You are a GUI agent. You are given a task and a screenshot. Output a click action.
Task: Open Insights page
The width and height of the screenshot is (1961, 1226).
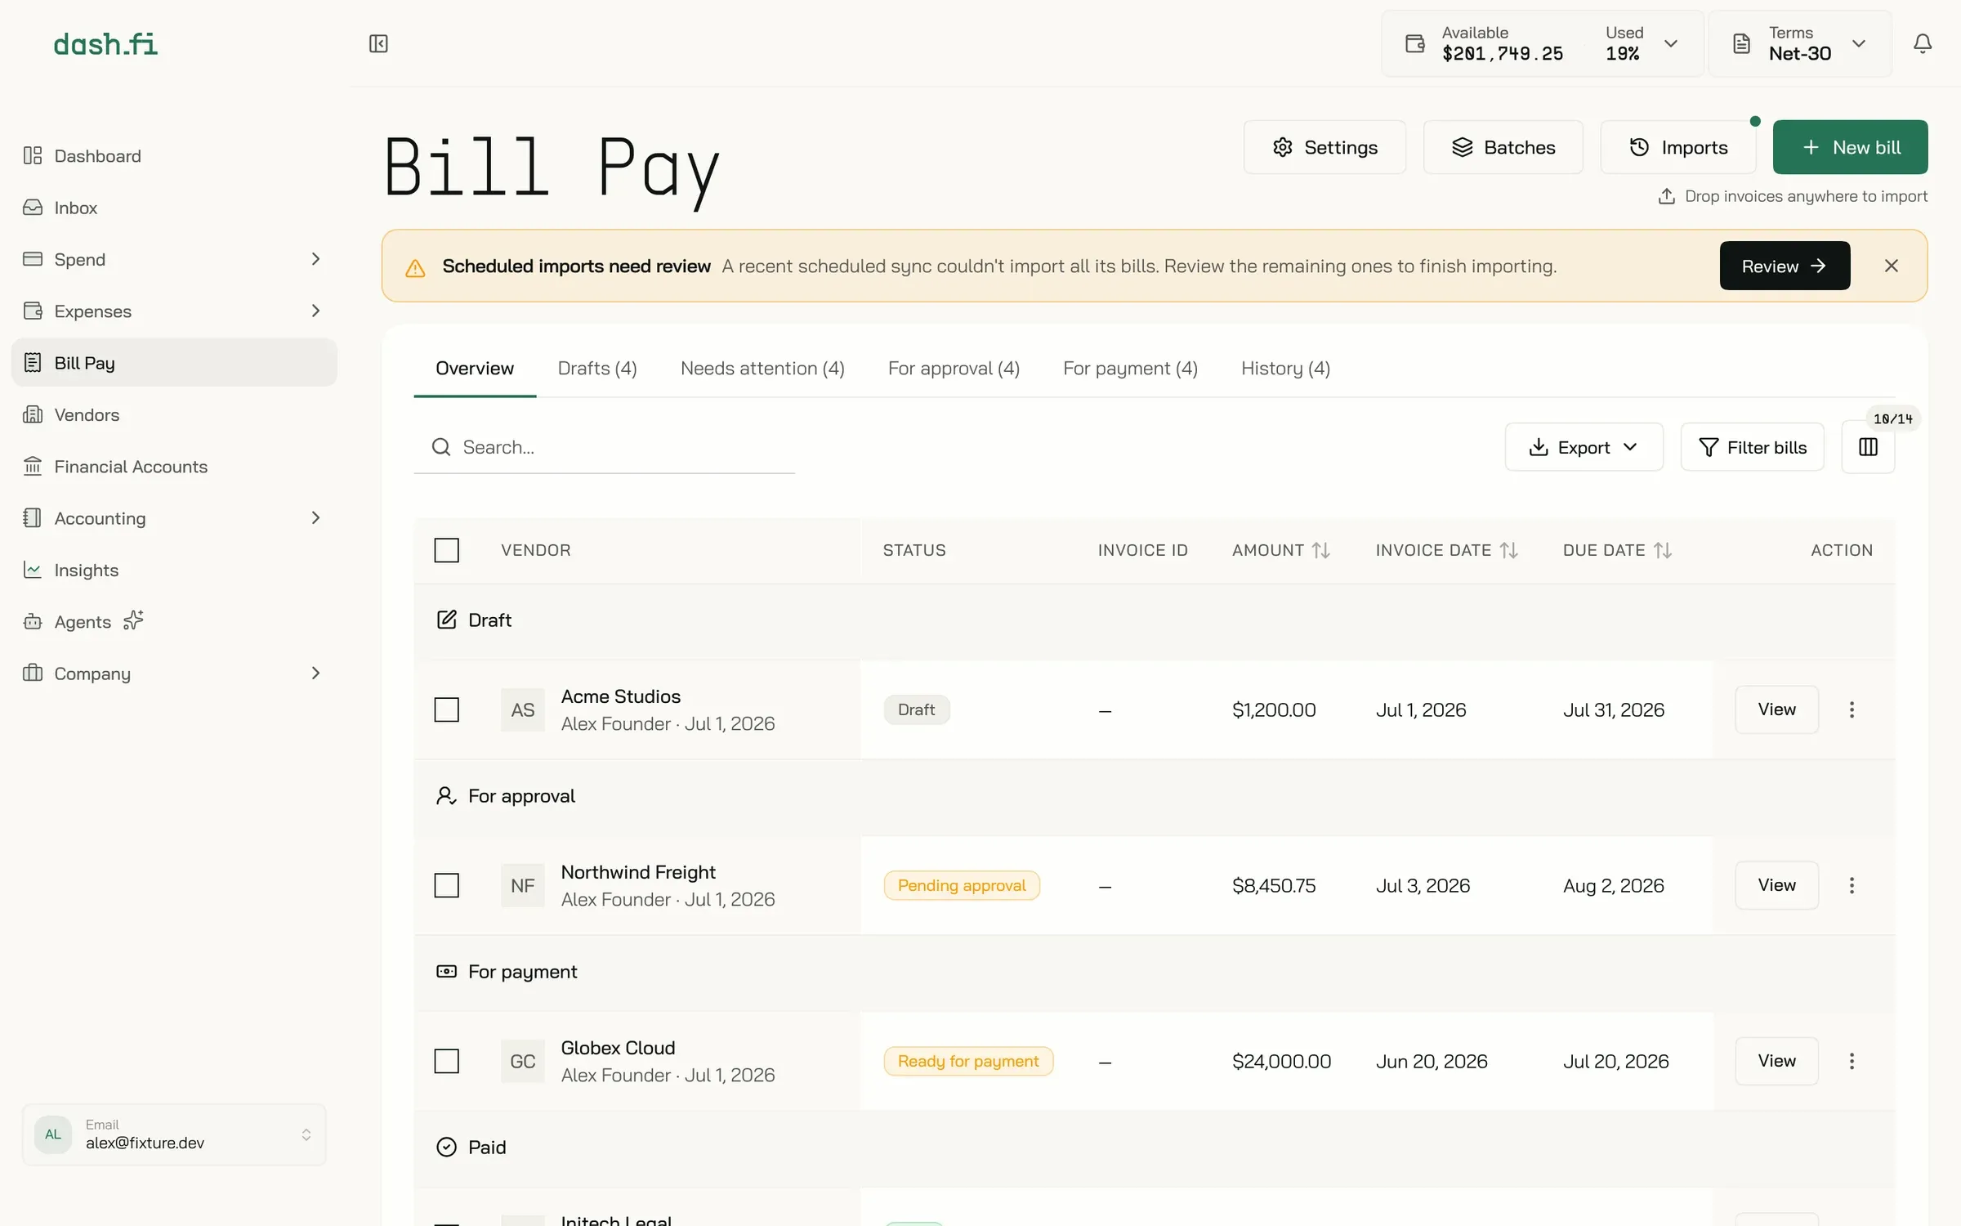(x=174, y=570)
